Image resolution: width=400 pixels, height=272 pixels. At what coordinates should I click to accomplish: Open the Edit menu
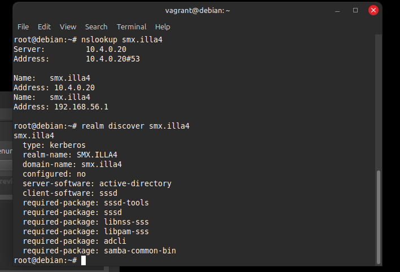point(44,27)
